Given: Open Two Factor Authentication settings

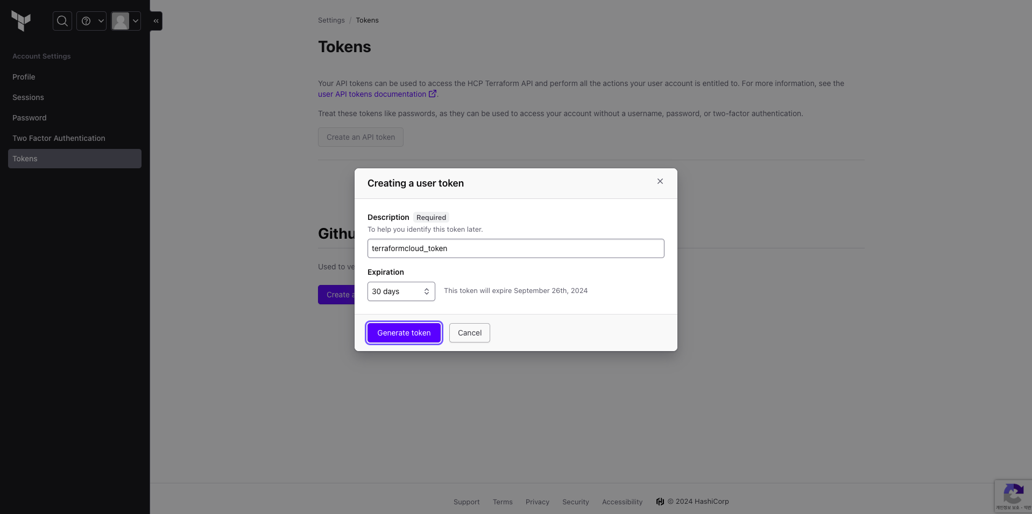Looking at the screenshot, I should click(x=59, y=138).
